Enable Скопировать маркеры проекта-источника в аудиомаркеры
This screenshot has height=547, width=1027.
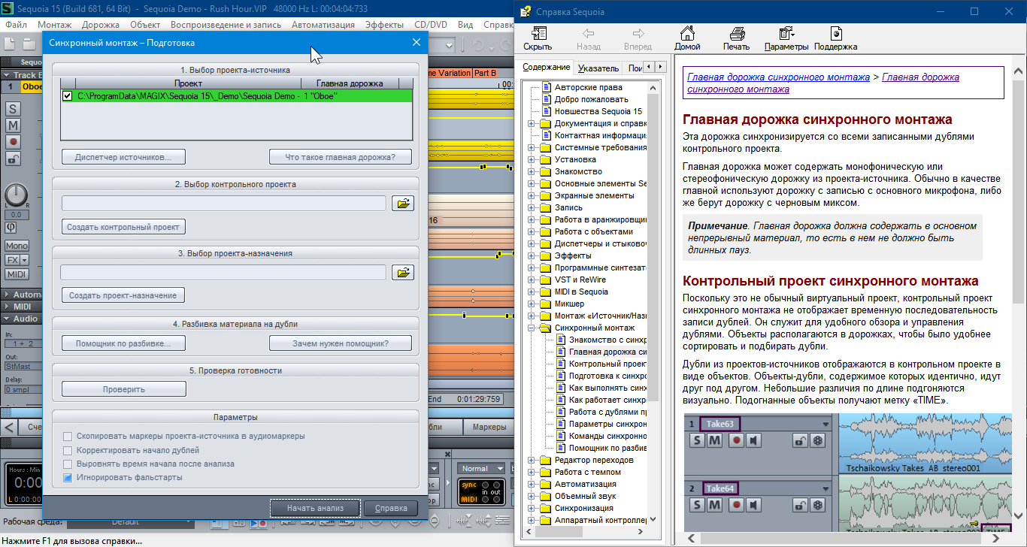point(68,437)
